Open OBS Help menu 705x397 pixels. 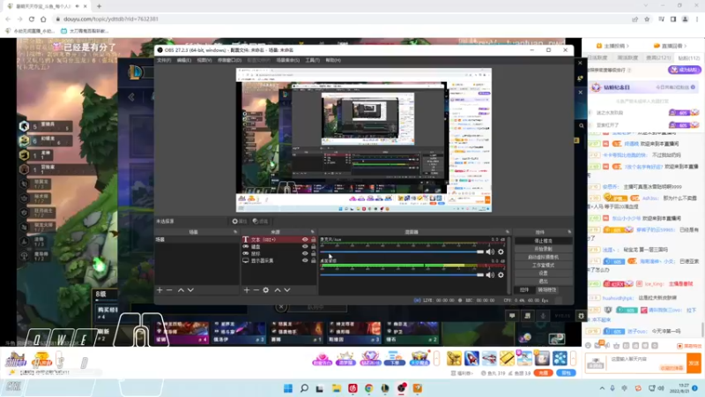tap(333, 60)
